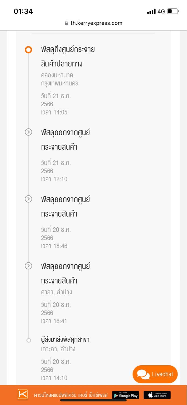This screenshot has width=187, height=405.
Task: Expand the 18:46 departure entry chevron
Action: [x=28, y=199]
